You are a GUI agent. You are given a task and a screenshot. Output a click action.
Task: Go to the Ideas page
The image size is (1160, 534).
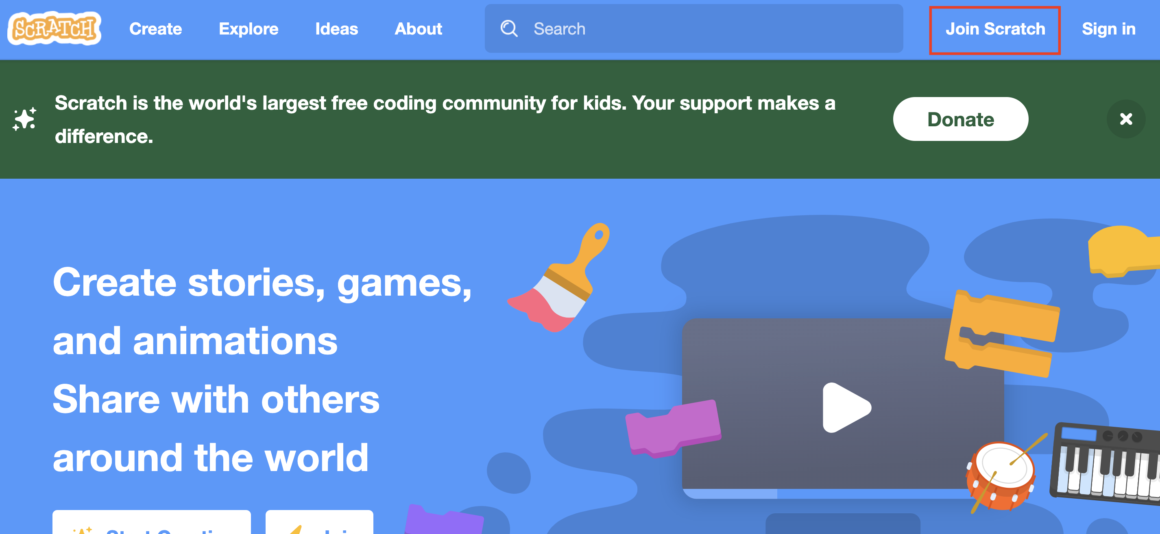coord(336,29)
